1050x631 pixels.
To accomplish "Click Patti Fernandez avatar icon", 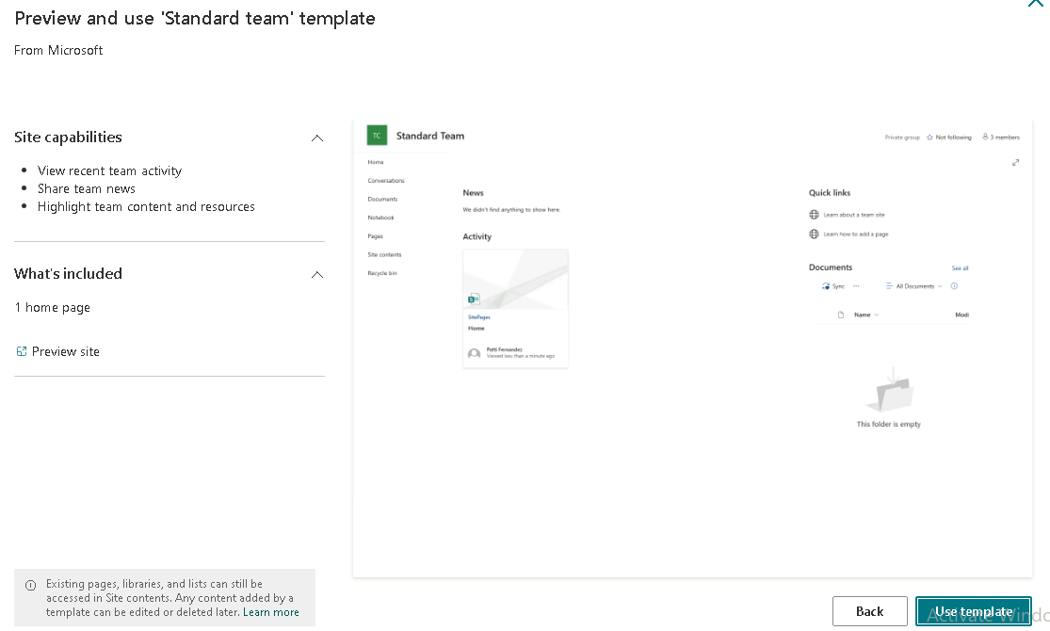I will point(474,353).
